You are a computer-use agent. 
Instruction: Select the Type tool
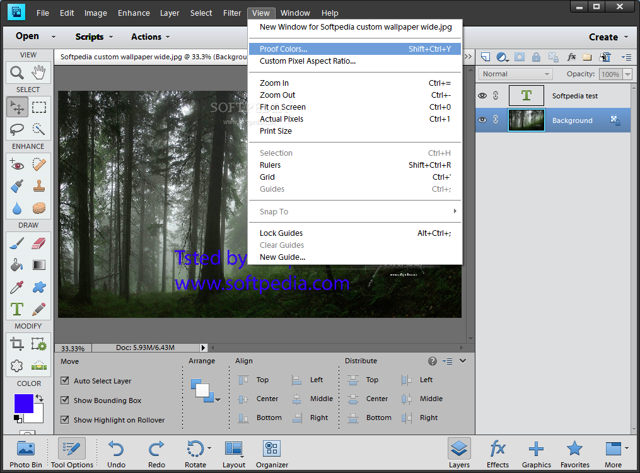pos(17,309)
